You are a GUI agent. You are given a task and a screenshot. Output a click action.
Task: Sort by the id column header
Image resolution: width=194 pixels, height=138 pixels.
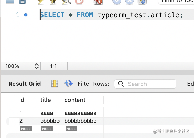tap(22, 100)
